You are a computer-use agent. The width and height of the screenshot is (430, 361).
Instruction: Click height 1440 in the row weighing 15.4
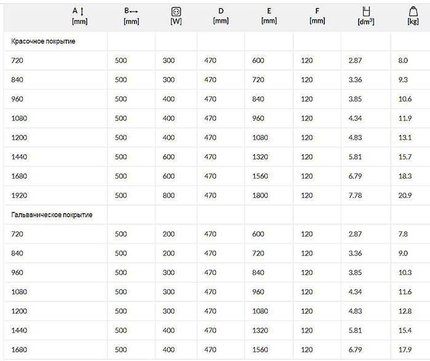pos(19,330)
